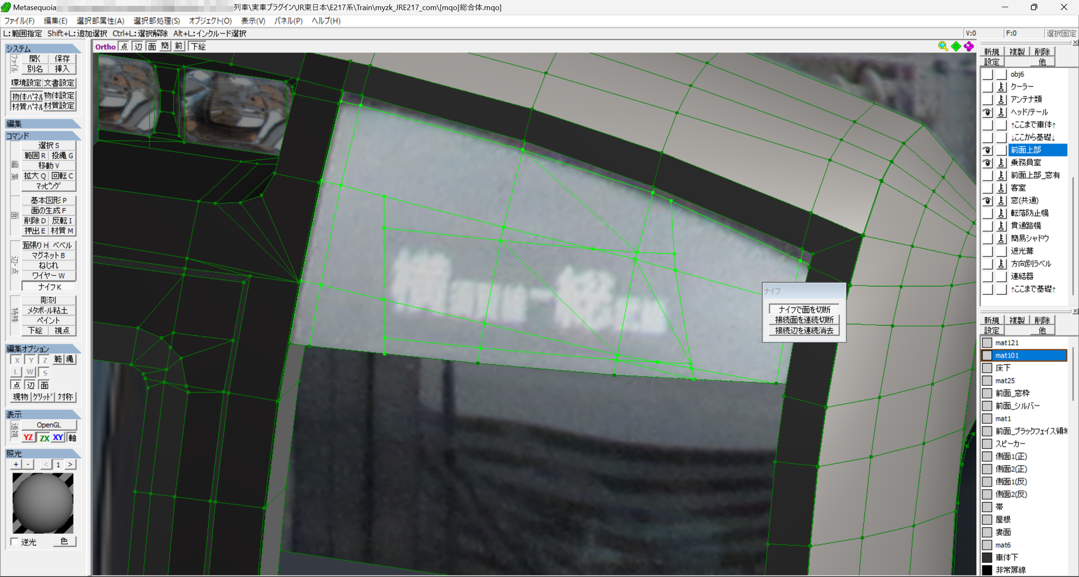Switch to the ZX top view
1079x577 pixels.
[44, 437]
